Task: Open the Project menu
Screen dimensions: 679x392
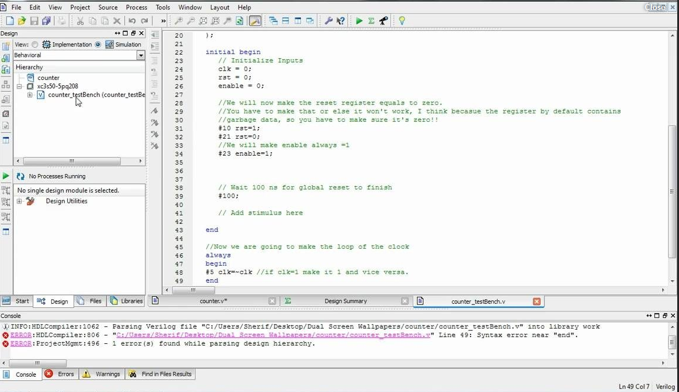Action: pos(80,7)
